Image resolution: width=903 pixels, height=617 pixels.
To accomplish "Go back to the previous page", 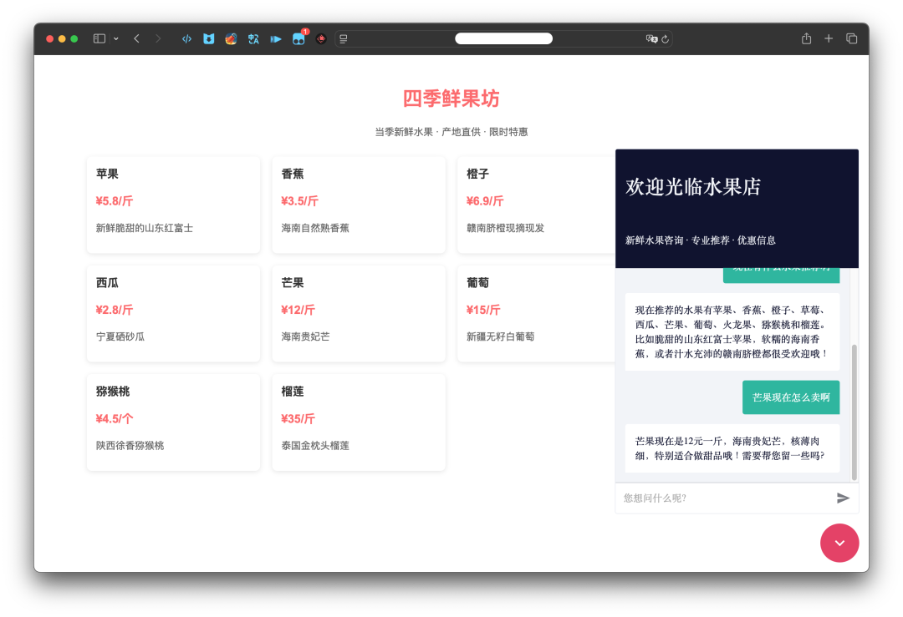I will pyautogui.click(x=136, y=38).
